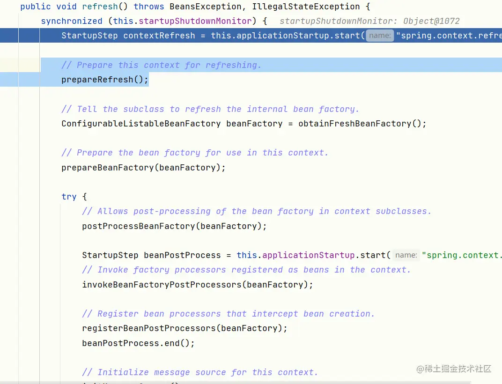The width and height of the screenshot is (502, 384).
Task: Click 'BeansException' in the throws clause
Action: (205, 7)
